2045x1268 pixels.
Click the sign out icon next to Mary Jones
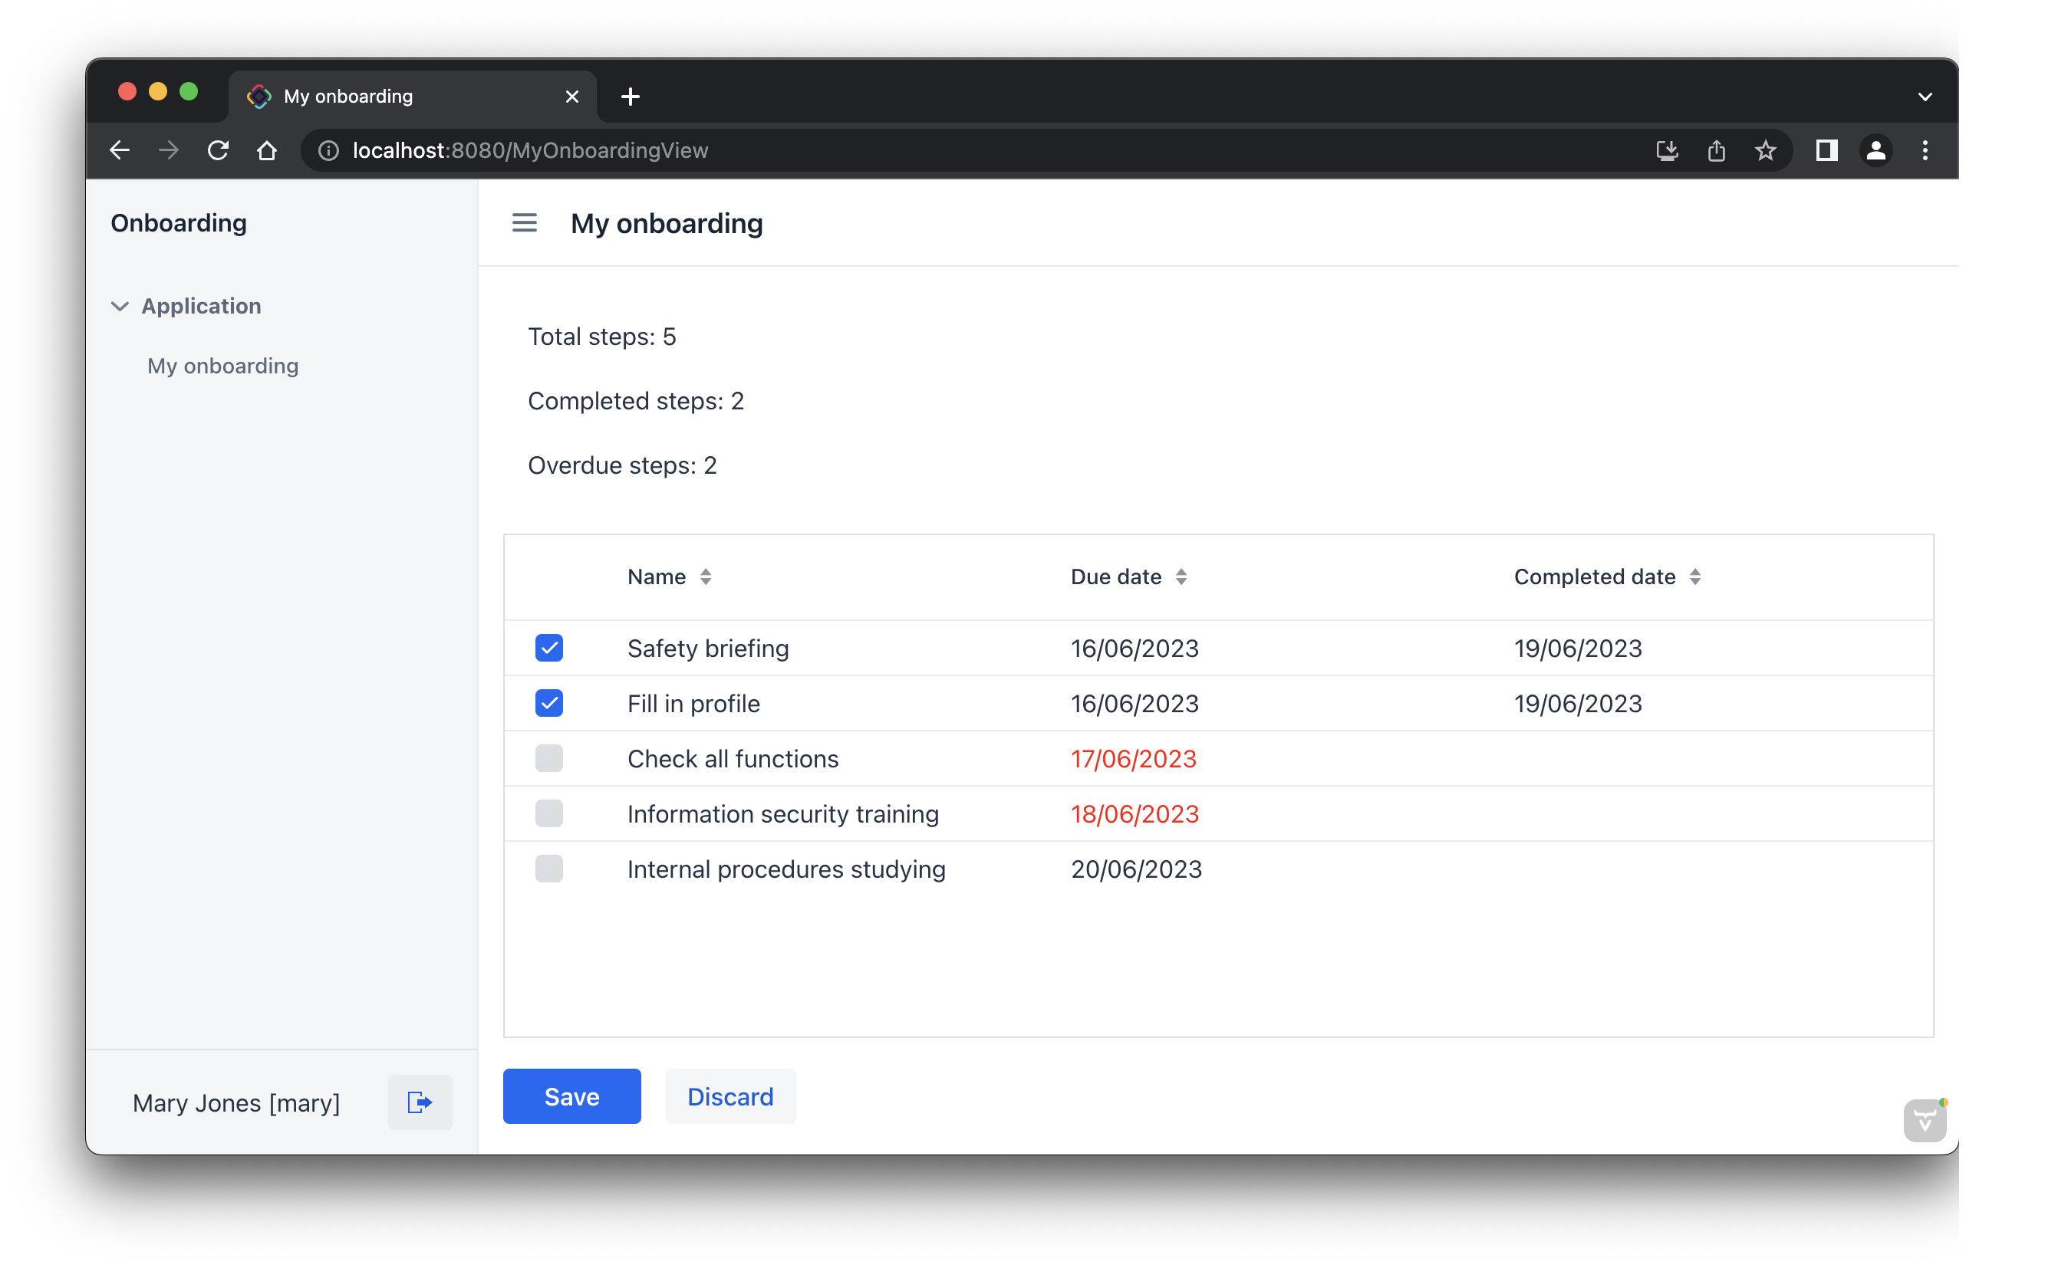pyautogui.click(x=419, y=1102)
